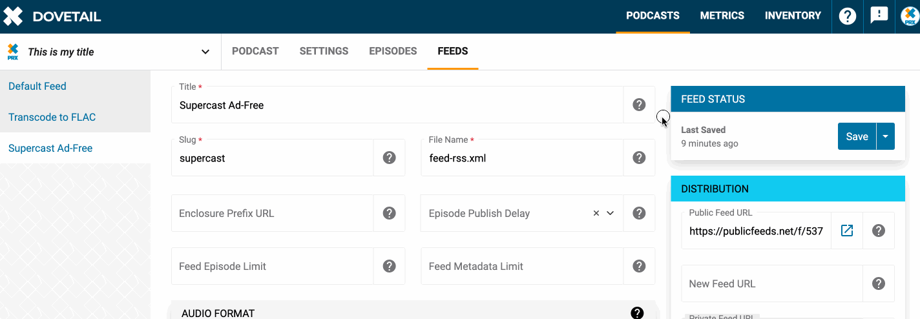
Task: Open the Save button dropdown arrow
Action: (x=886, y=136)
